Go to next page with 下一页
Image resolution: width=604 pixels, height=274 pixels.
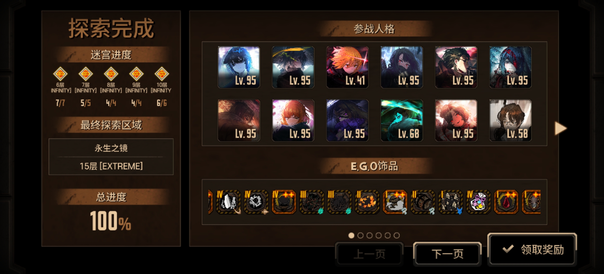click(447, 254)
